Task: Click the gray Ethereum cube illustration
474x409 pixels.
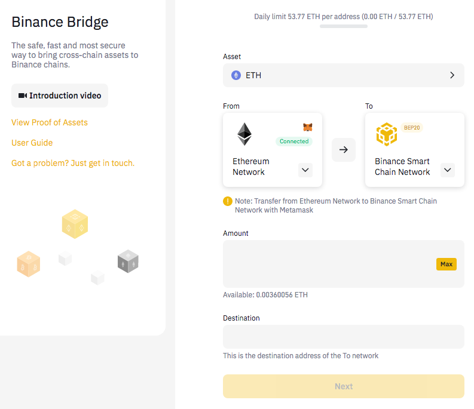Action: (x=128, y=262)
